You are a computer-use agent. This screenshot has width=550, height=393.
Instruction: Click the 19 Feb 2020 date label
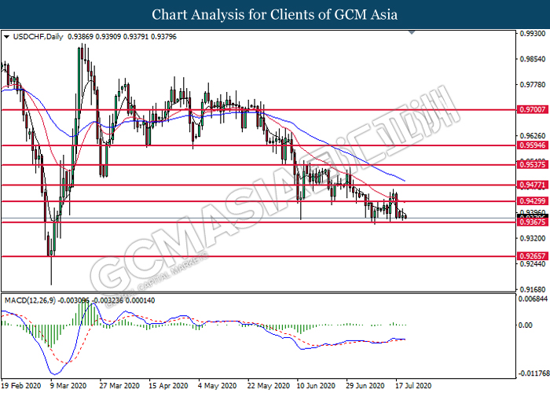[x=21, y=386]
